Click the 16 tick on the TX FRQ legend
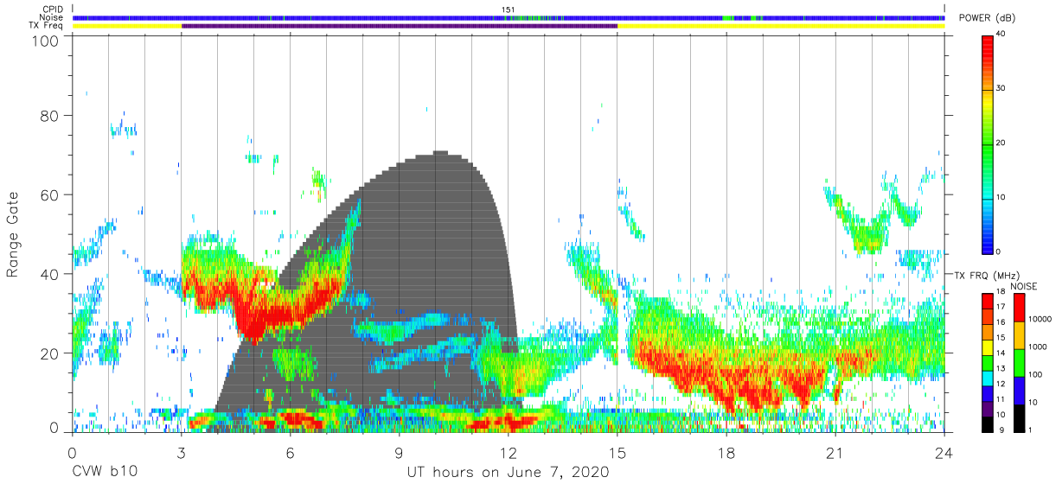Image resolution: width=1062 pixels, height=490 pixels. [x=1000, y=322]
